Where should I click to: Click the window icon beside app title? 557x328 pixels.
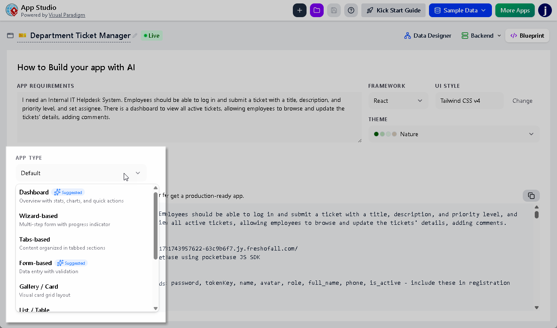10,36
